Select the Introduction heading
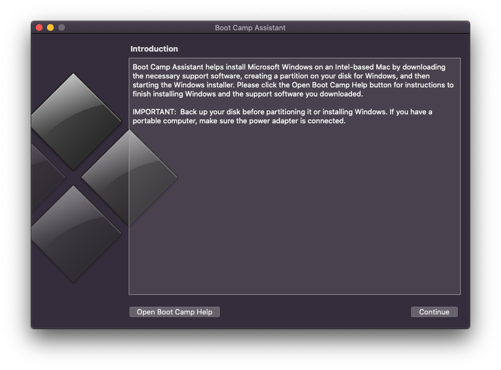Screen dimensions: 501x370 [x=154, y=49]
